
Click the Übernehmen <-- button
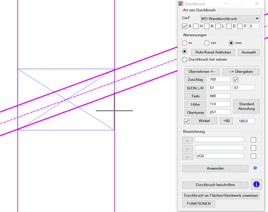[x=202, y=72]
